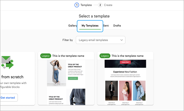Screen dimensions: 184x111
Task: Click the denim jacket product image
Action: point(76,97)
